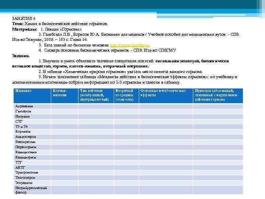Select the 'Т3 и Т4' row name cell
The height and width of the screenshot is (199, 265).
[x=32, y=126]
